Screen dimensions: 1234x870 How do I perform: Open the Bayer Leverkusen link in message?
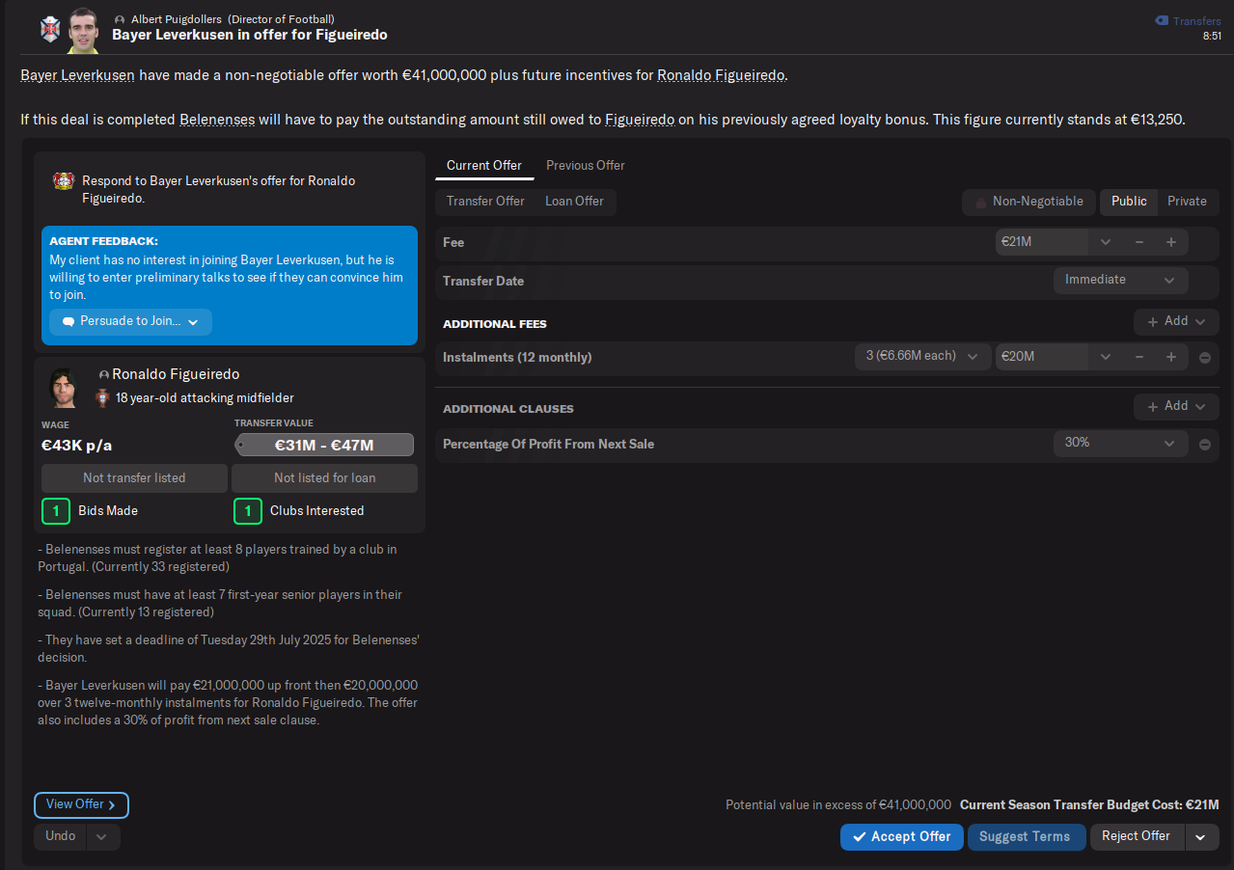[x=77, y=75]
